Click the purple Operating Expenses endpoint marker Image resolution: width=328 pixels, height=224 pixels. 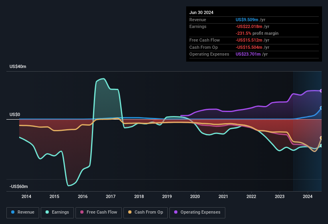321,91
